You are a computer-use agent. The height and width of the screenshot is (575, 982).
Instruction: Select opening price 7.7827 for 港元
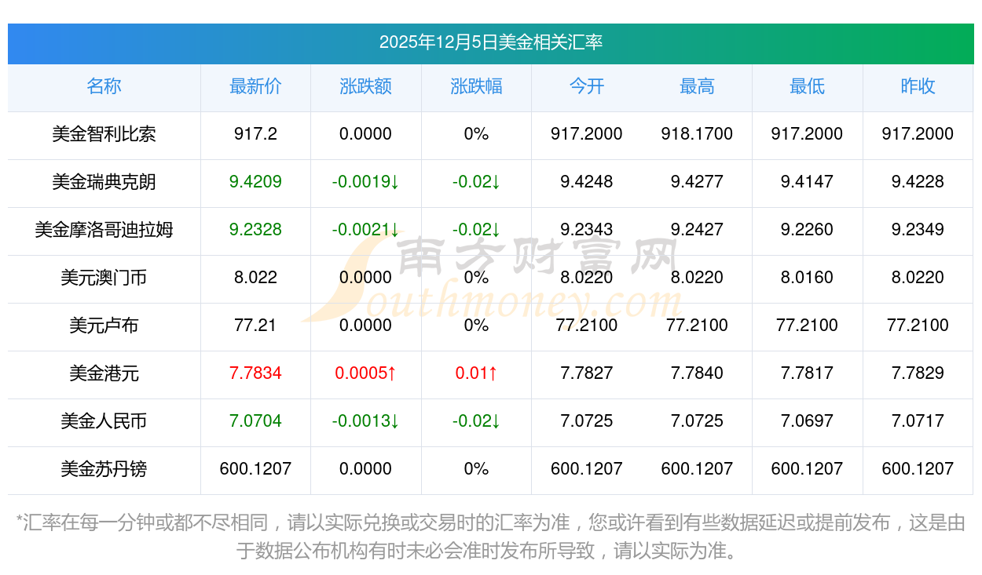pyautogui.click(x=587, y=373)
